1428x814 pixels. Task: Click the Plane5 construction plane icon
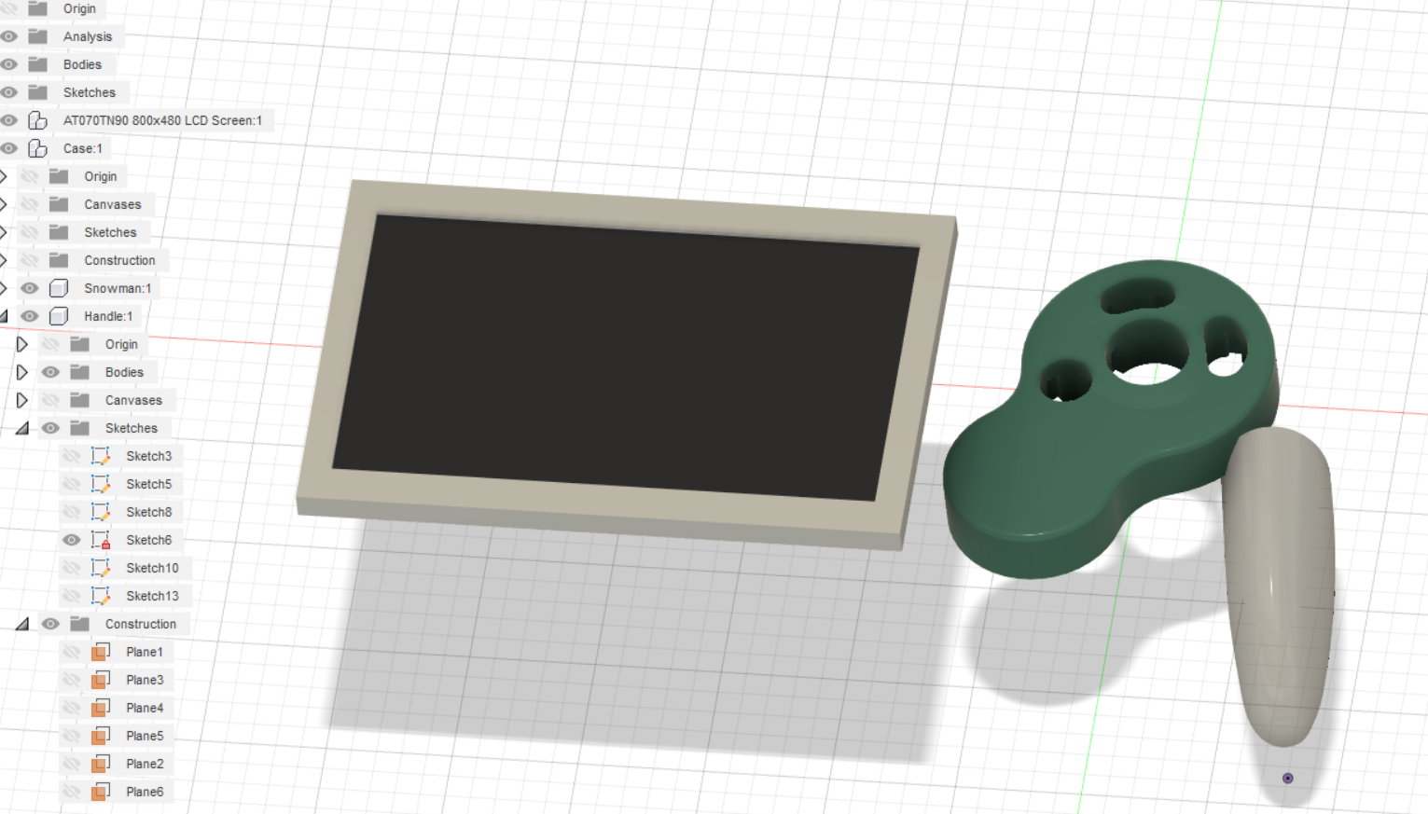(101, 736)
